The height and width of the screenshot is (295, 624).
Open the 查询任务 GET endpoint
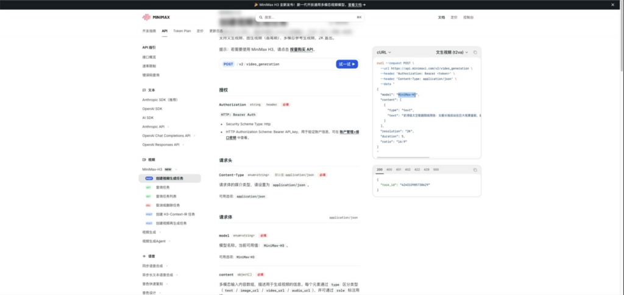[163, 187]
